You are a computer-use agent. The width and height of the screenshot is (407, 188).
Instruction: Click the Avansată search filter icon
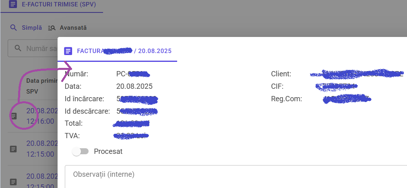(52, 28)
